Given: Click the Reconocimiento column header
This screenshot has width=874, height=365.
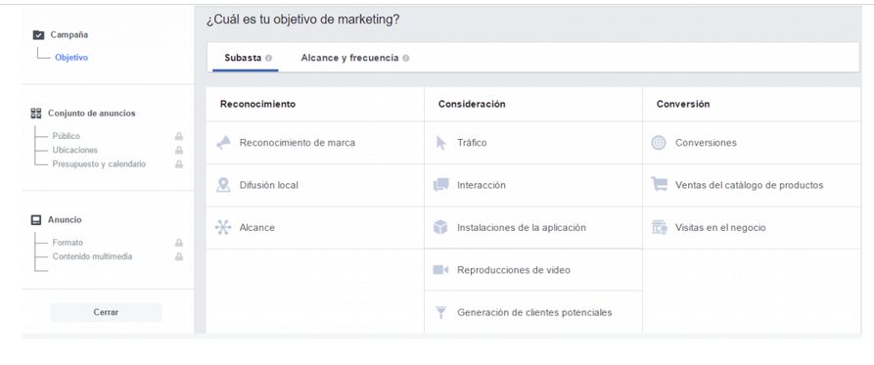Looking at the screenshot, I should [x=257, y=104].
